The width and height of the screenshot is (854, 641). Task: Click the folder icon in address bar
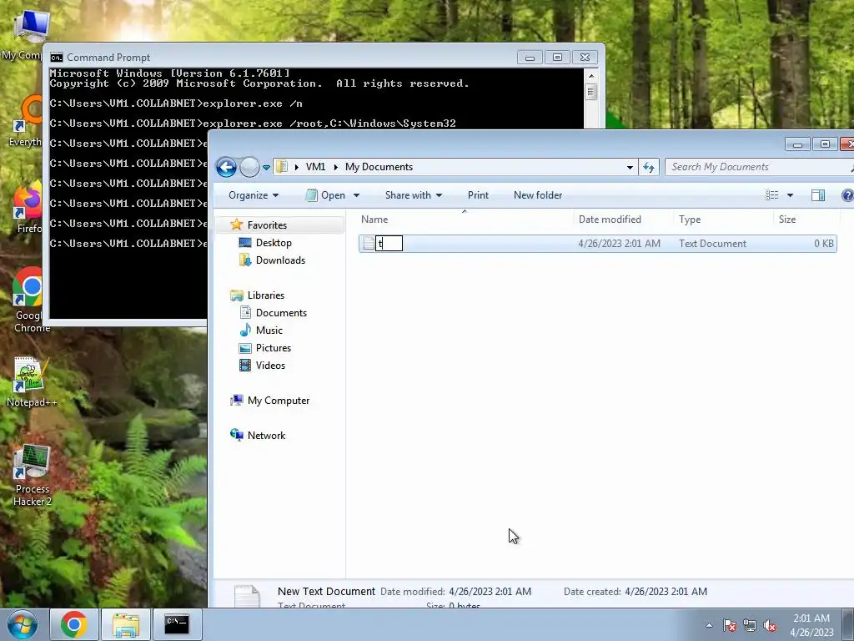tap(282, 167)
